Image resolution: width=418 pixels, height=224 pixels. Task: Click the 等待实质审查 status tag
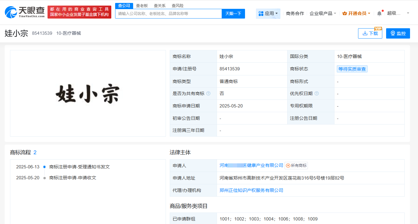click(x=352, y=69)
